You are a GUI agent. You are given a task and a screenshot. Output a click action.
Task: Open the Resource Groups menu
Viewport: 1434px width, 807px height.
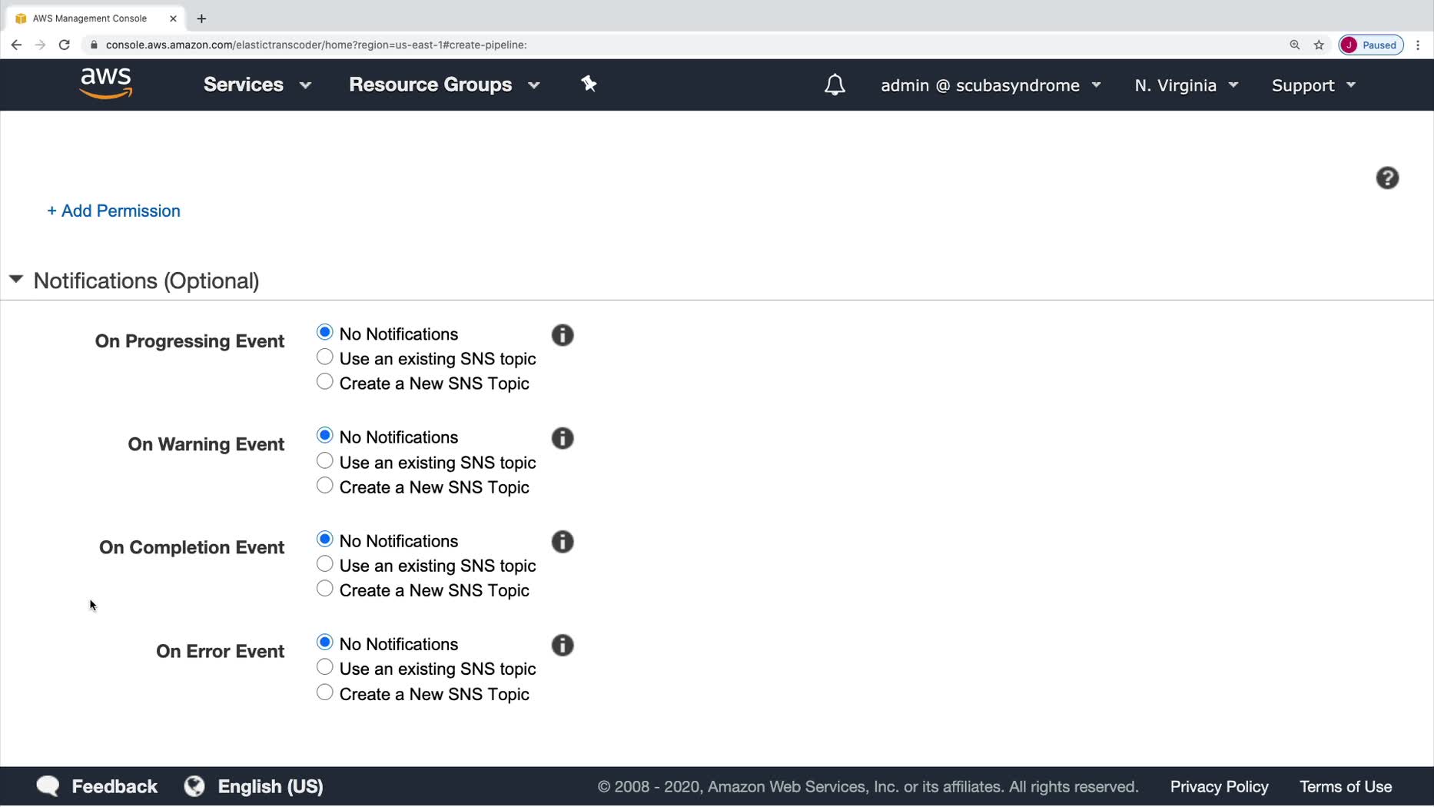pyautogui.click(x=444, y=85)
